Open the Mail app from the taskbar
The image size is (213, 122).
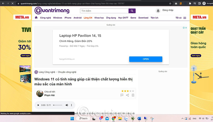[107, 119]
